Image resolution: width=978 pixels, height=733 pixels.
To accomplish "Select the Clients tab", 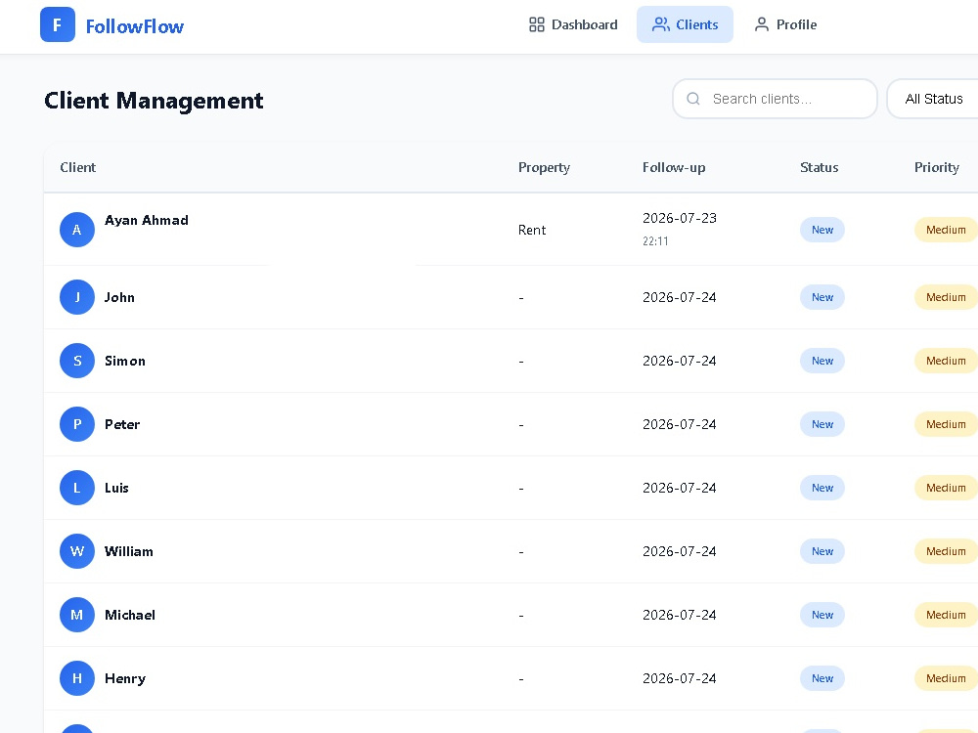I will (x=685, y=24).
